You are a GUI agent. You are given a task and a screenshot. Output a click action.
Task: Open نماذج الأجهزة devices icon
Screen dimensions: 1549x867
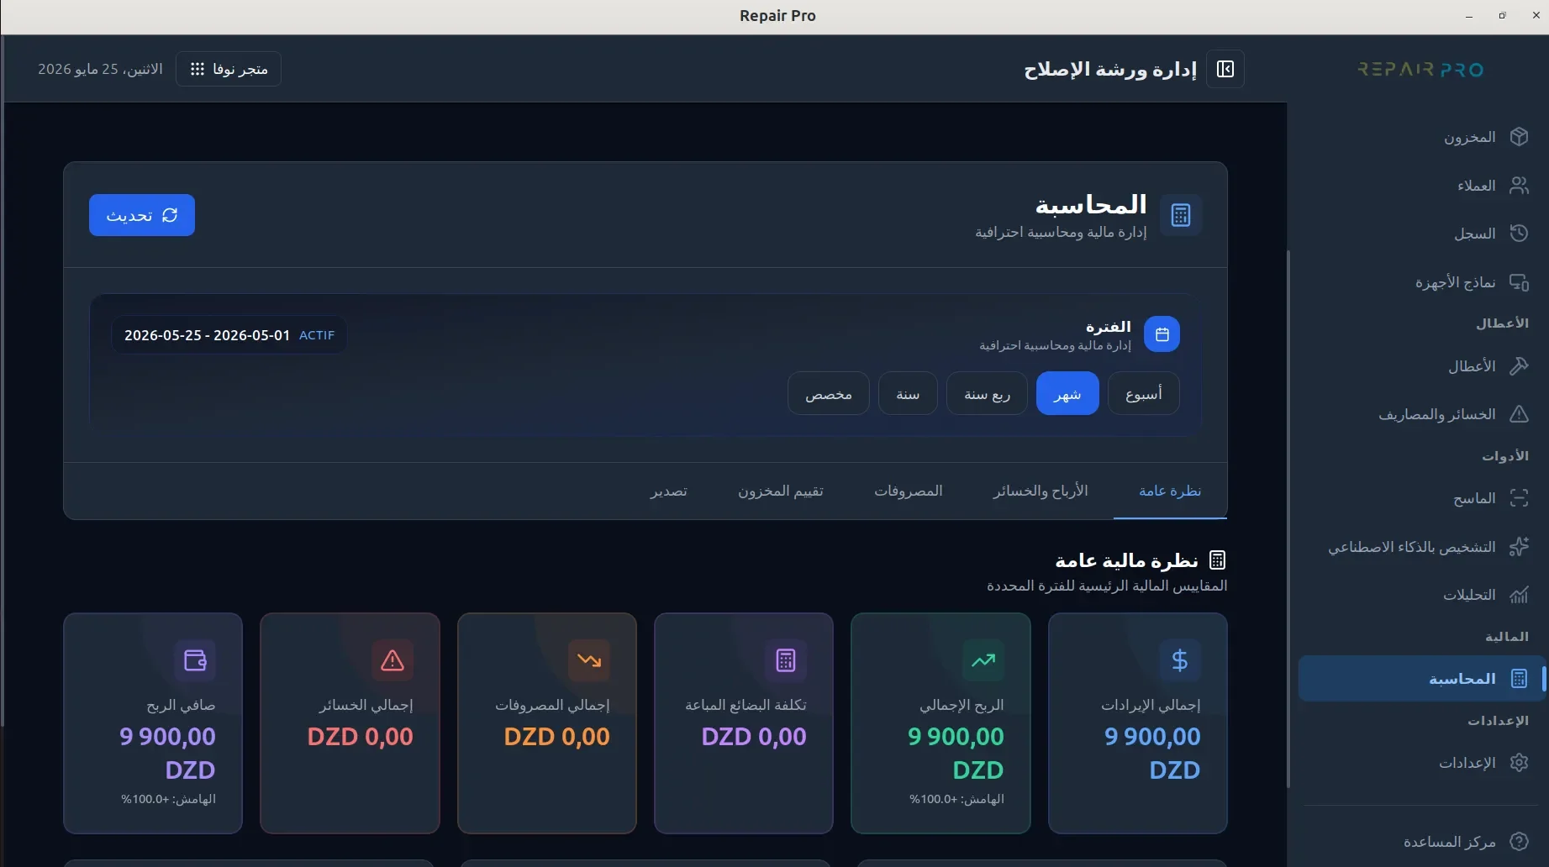(x=1519, y=282)
